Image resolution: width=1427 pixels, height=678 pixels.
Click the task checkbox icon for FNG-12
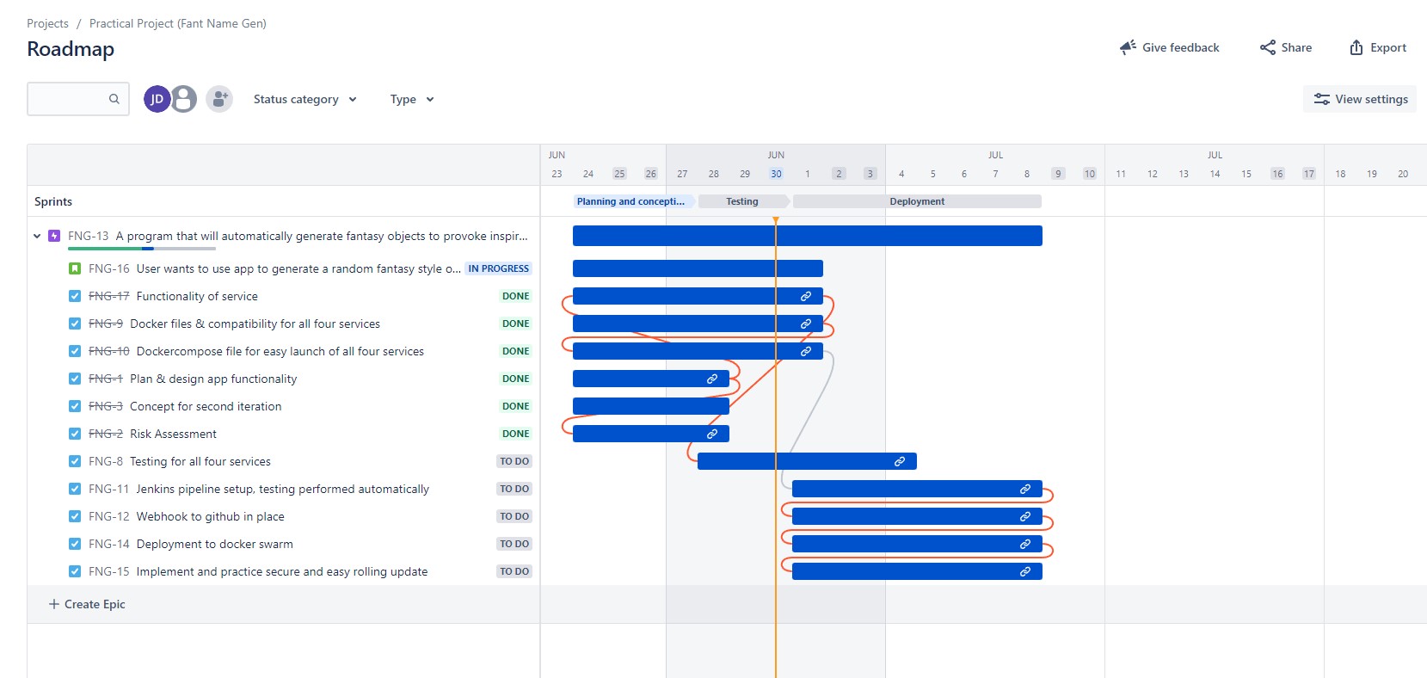tap(75, 516)
